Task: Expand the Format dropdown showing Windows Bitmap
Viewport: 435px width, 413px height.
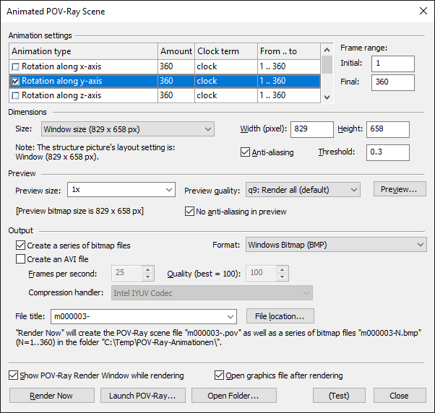Action: (x=336, y=245)
